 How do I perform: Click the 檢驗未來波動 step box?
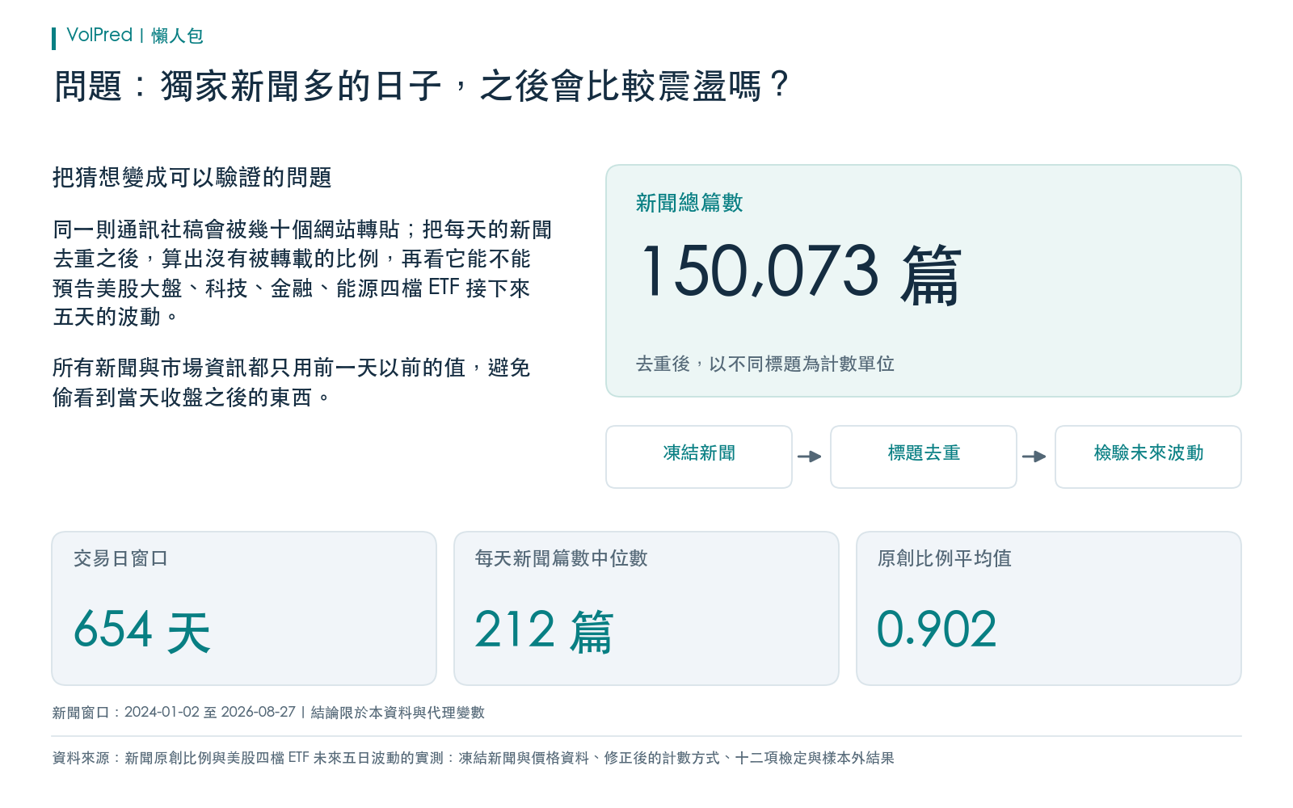[1148, 457]
